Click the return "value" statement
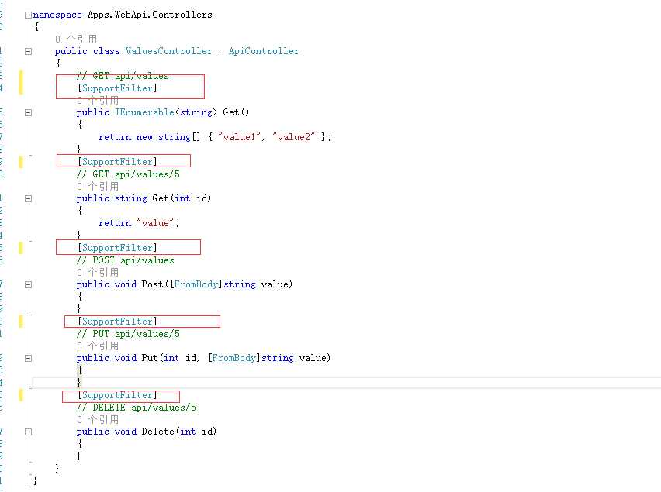 pos(139,223)
